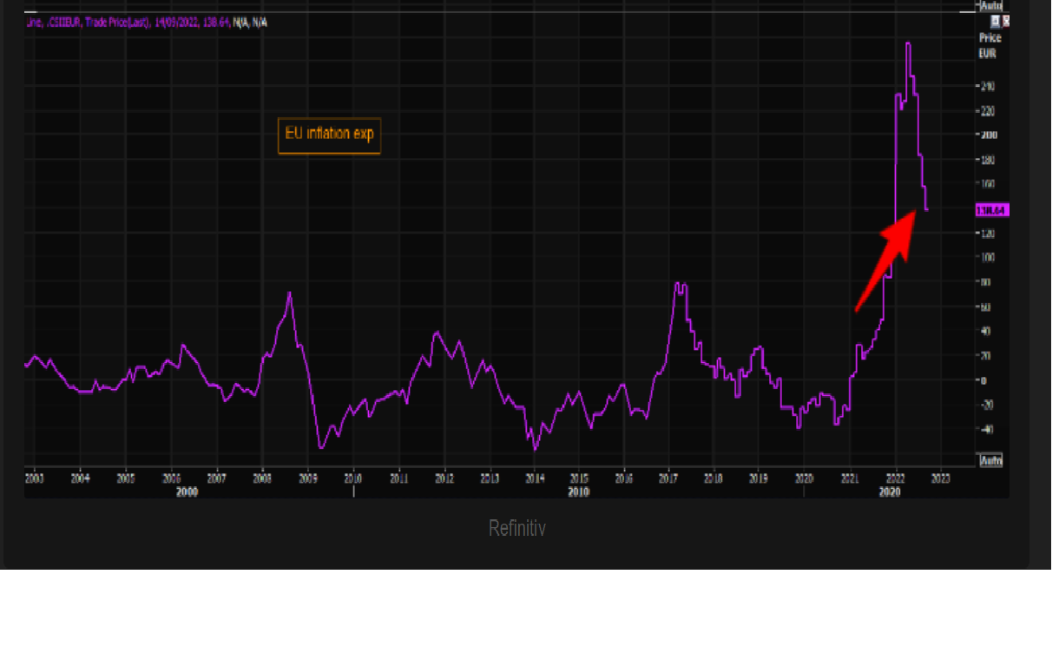Click the 2010 decade marker below axis
The width and height of the screenshot is (1059, 660).
pos(579,492)
